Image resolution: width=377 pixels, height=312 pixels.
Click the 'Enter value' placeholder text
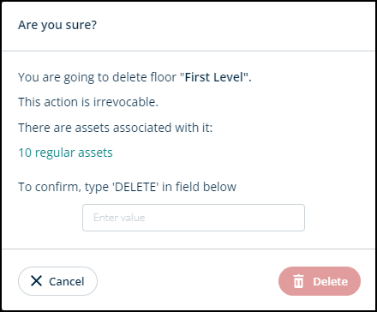click(x=119, y=218)
